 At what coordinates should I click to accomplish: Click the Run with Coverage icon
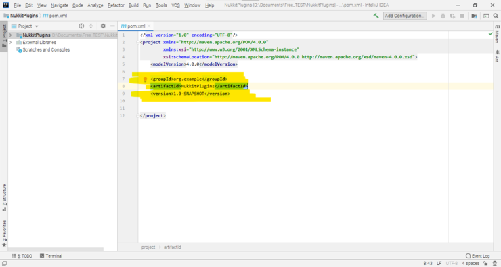pyautogui.click(x=452, y=16)
